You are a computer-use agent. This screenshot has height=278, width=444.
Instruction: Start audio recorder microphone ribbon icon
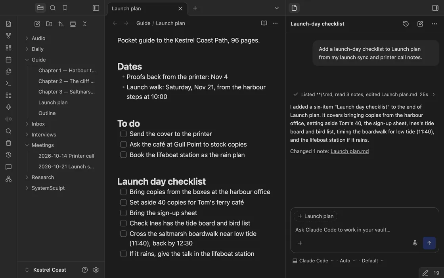[8, 107]
